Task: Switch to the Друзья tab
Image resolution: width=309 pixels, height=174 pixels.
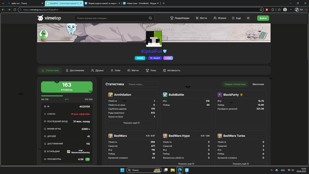Action: click(x=97, y=71)
